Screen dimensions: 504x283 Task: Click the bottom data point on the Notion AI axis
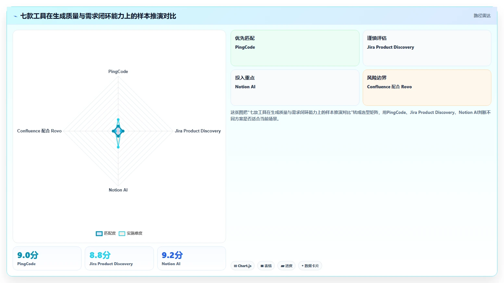click(118, 147)
